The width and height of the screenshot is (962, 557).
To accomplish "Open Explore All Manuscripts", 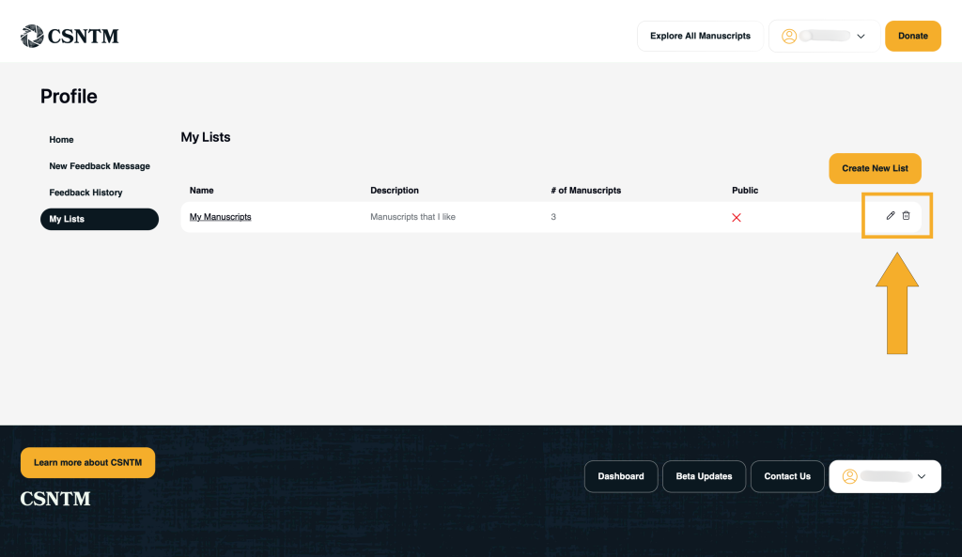I will coord(700,37).
